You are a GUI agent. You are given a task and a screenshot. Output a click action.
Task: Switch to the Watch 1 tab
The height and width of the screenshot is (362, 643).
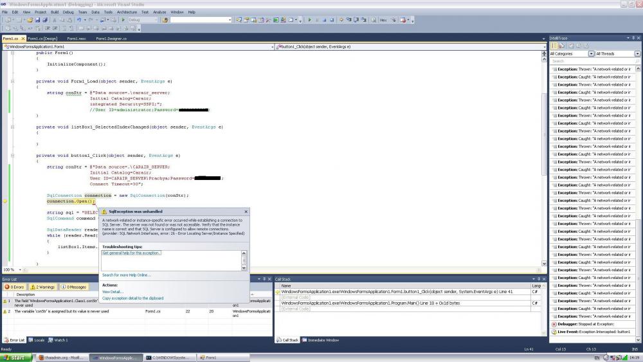58,340
